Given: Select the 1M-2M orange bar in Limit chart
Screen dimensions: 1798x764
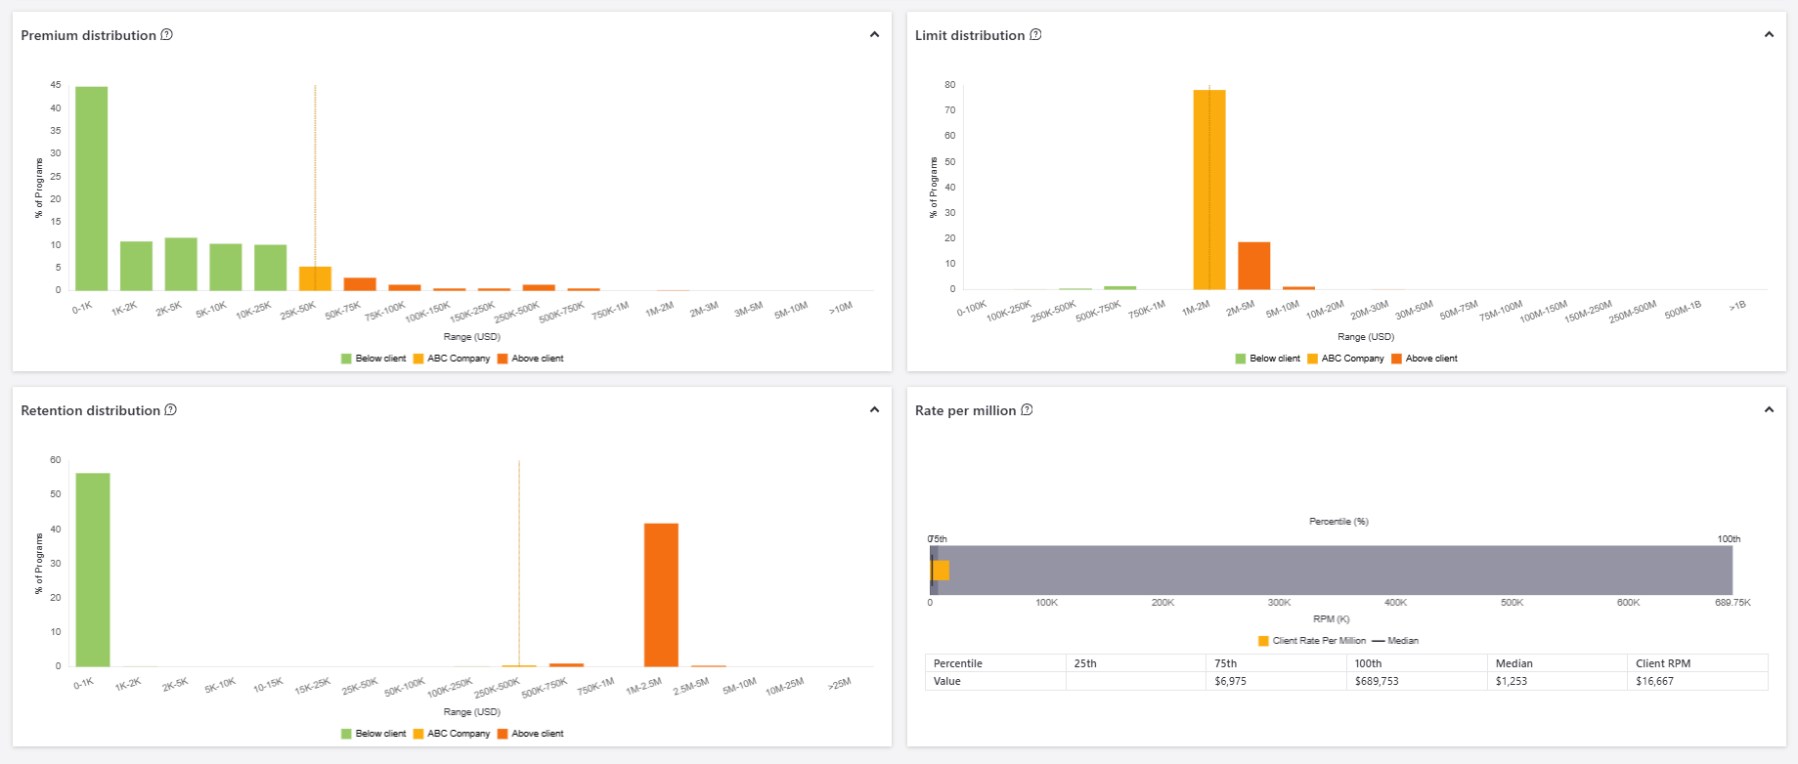Looking at the screenshot, I should 1209,190.
